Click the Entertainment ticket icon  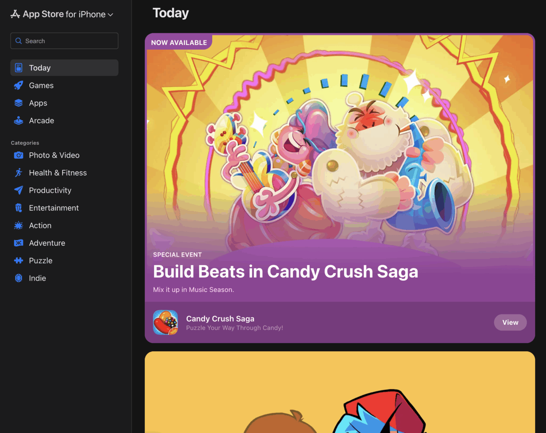pyautogui.click(x=18, y=208)
